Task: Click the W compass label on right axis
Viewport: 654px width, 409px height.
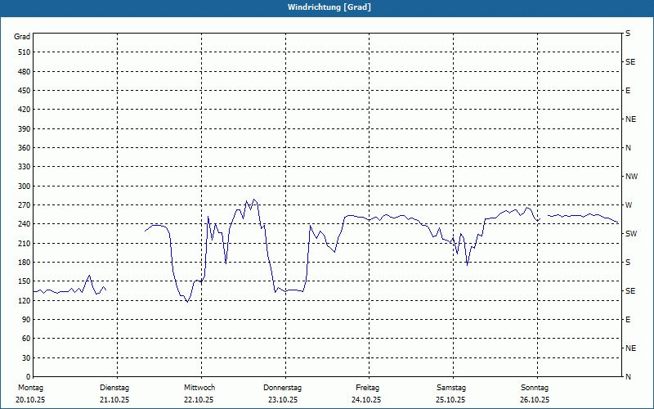Action: click(x=629, y=205)
